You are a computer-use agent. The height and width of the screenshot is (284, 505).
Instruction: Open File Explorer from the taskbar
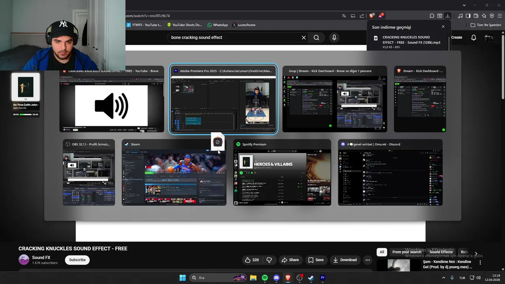click(253, 278)
